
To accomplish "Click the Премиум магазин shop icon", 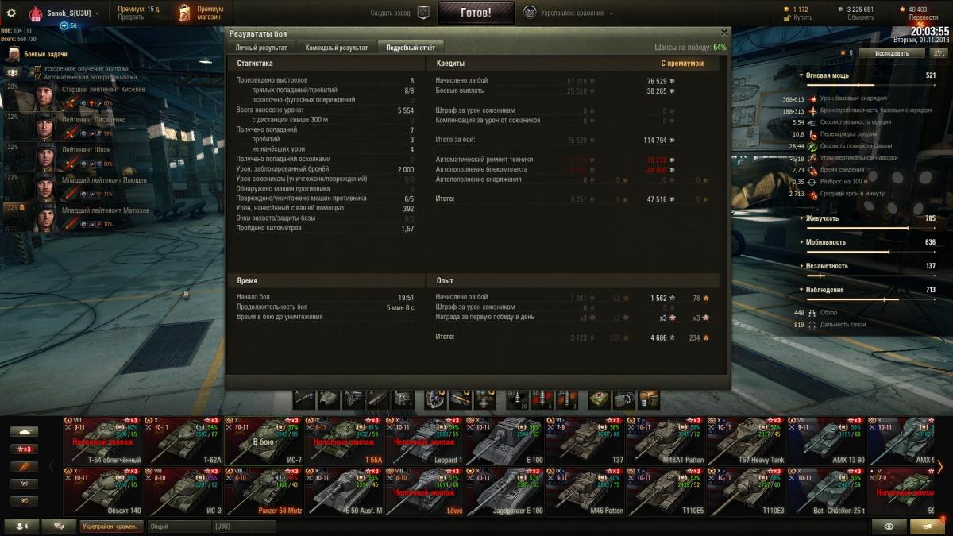I will tap(184, 13).
